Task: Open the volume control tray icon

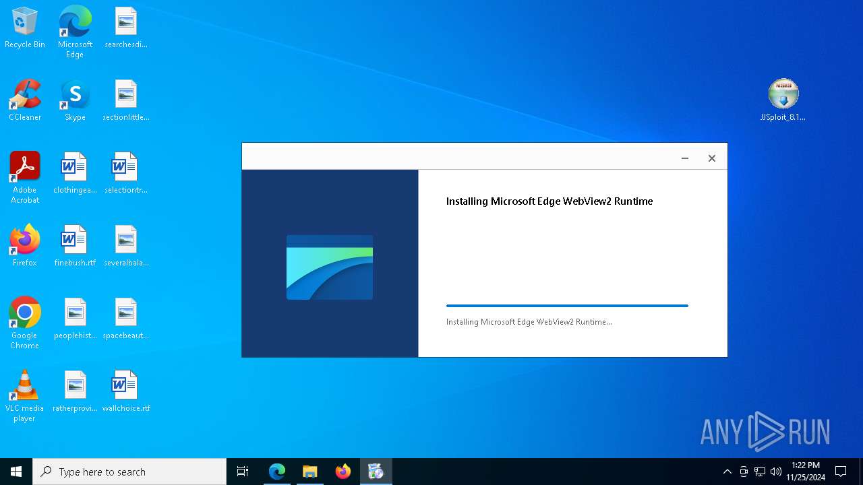Action: pos(776,472)
